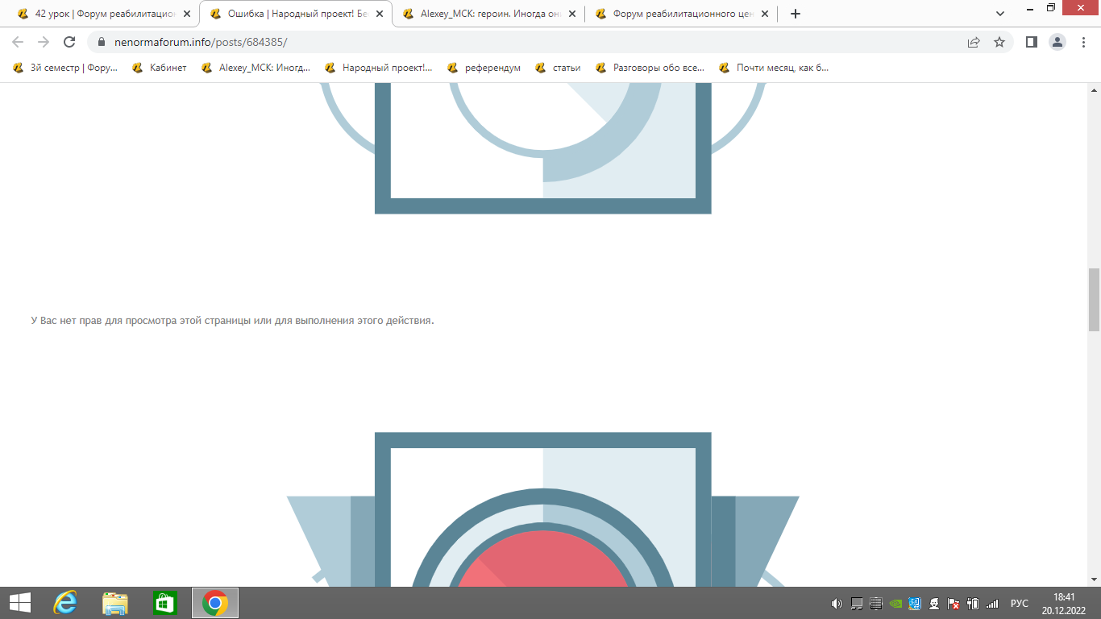Image resolution: width=1101 pixels, height=619 pixels.
Task: Click the Windows Start button
Action: click(19, 603)
